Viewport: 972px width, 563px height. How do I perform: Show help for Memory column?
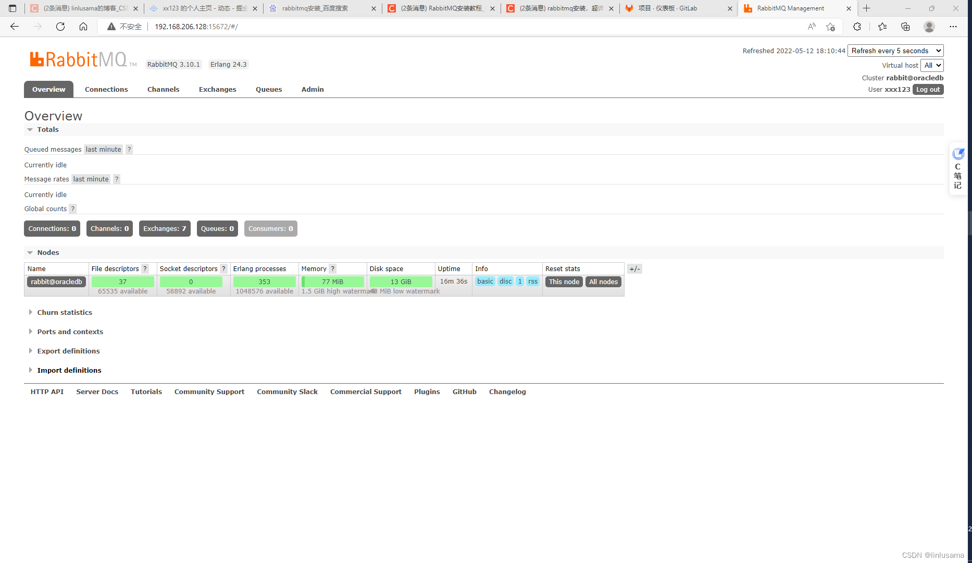click(333, 269)
